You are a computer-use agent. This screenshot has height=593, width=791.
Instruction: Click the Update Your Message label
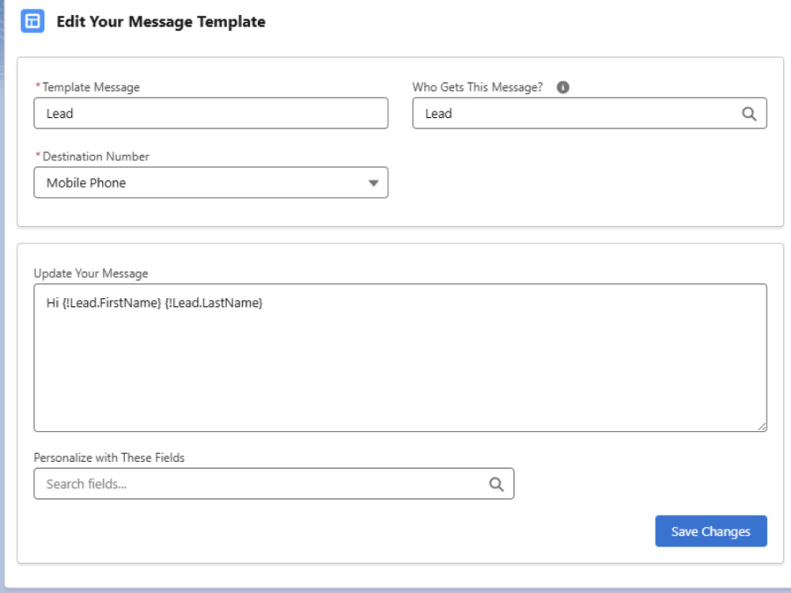(91, 274)
